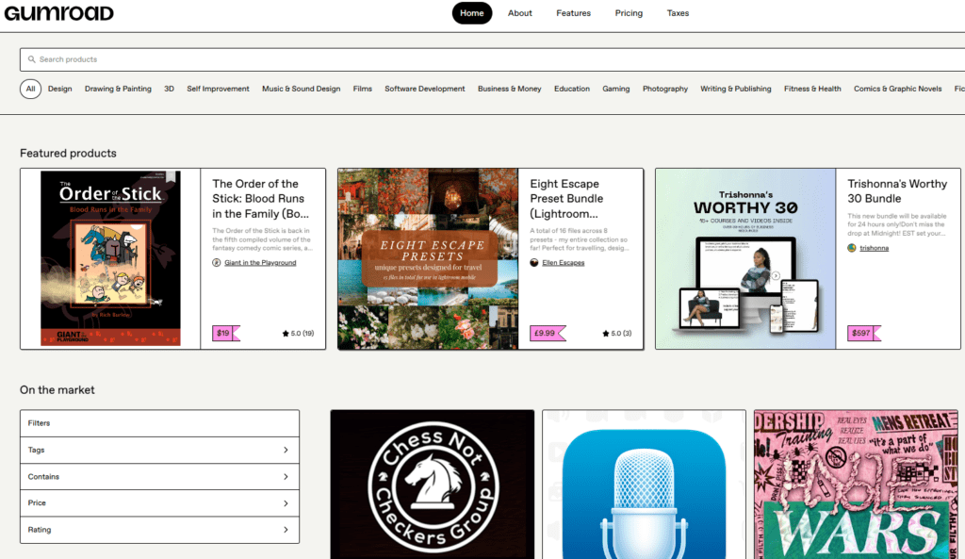Image resolution: width=965 pixels, height=559 pixels.
Task: Select Self Improvement category
Action: pos(218,89)
